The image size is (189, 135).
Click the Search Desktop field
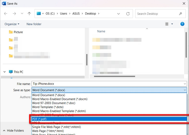[x=160, y=14]
